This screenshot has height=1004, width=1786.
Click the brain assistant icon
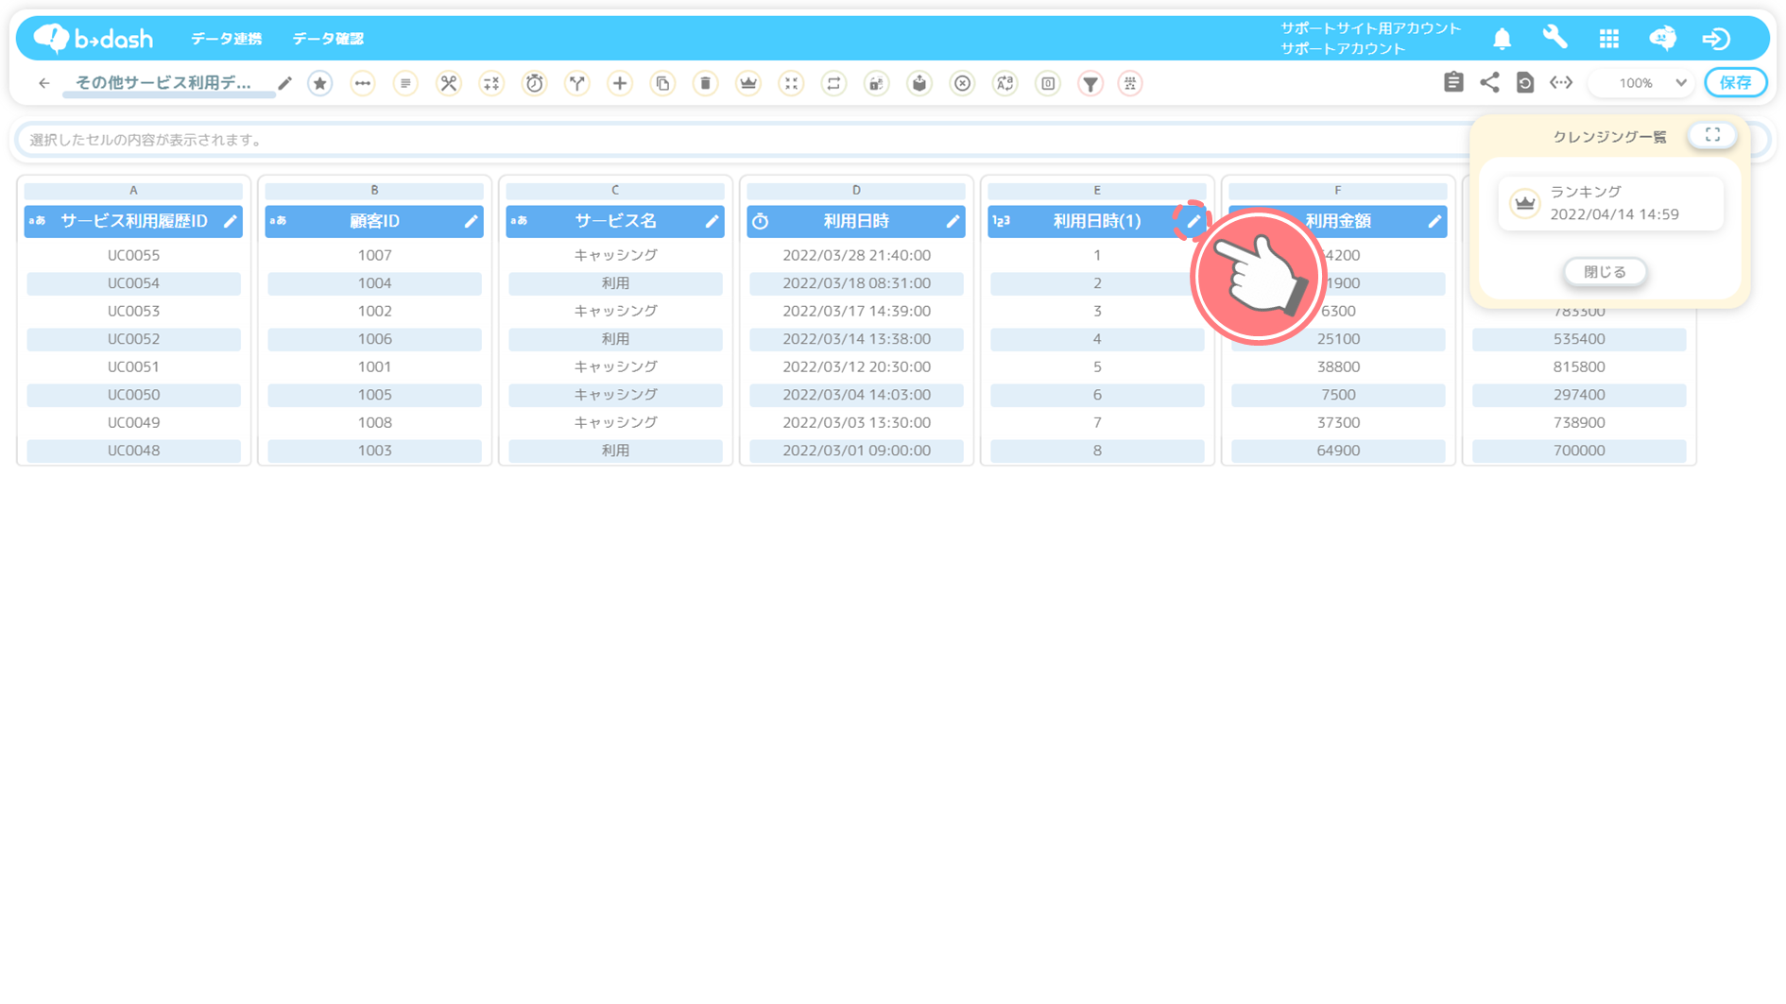pyautogui.click(x=1663, y=38)
